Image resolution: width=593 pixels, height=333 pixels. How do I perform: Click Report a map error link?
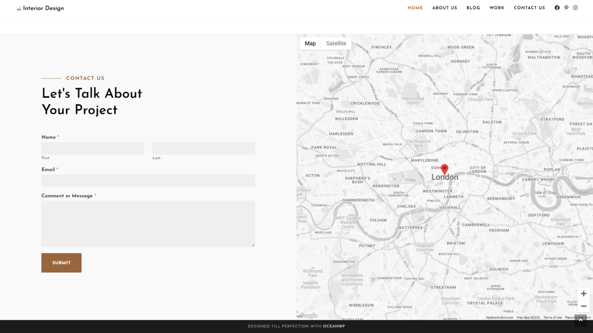tap(578, 318)
